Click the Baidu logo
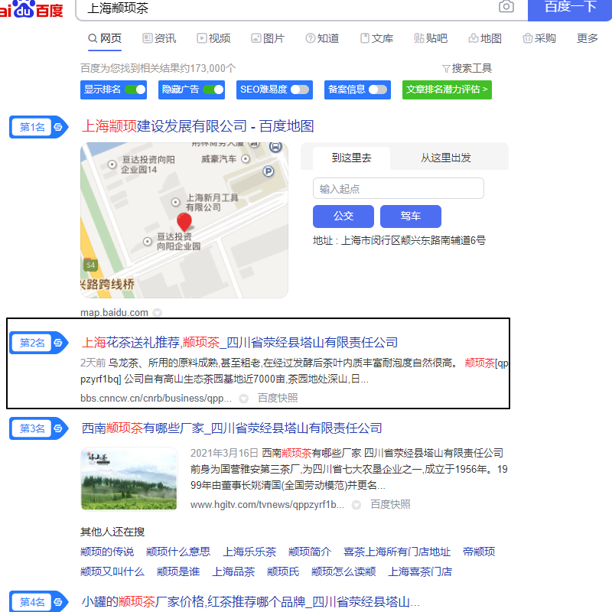 tap(31, 9)
